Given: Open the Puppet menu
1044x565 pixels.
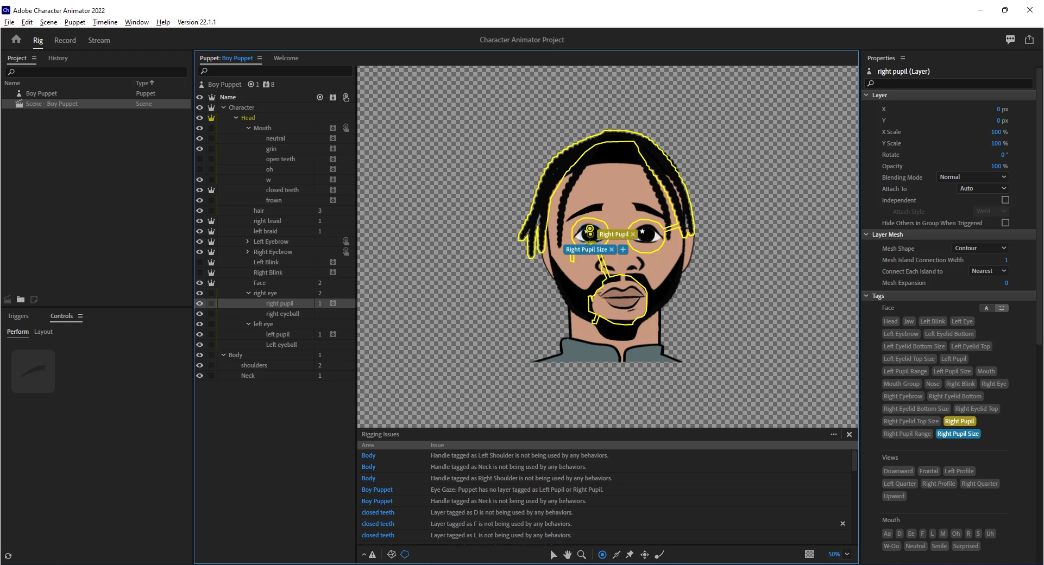Looking at the screenshot, I should pyautogui.click(x=75, y=22).
